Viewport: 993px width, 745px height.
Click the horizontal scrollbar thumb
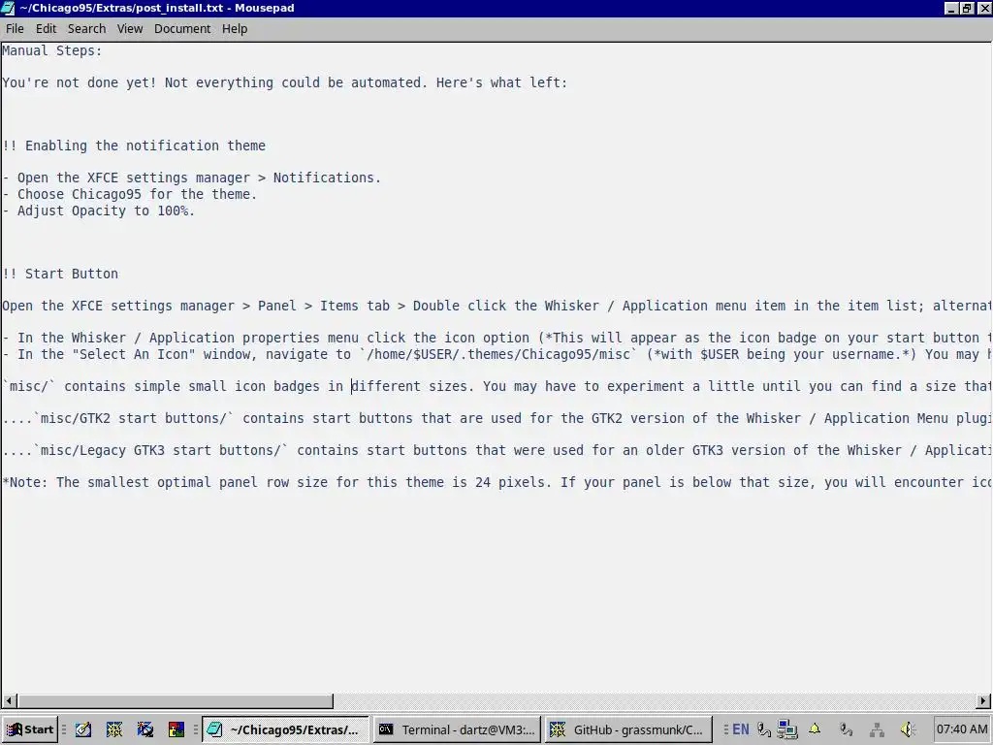(176, 700)
